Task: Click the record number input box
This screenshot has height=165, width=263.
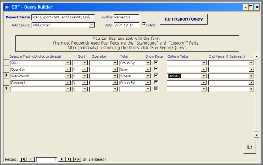Action: pos(46,159)
